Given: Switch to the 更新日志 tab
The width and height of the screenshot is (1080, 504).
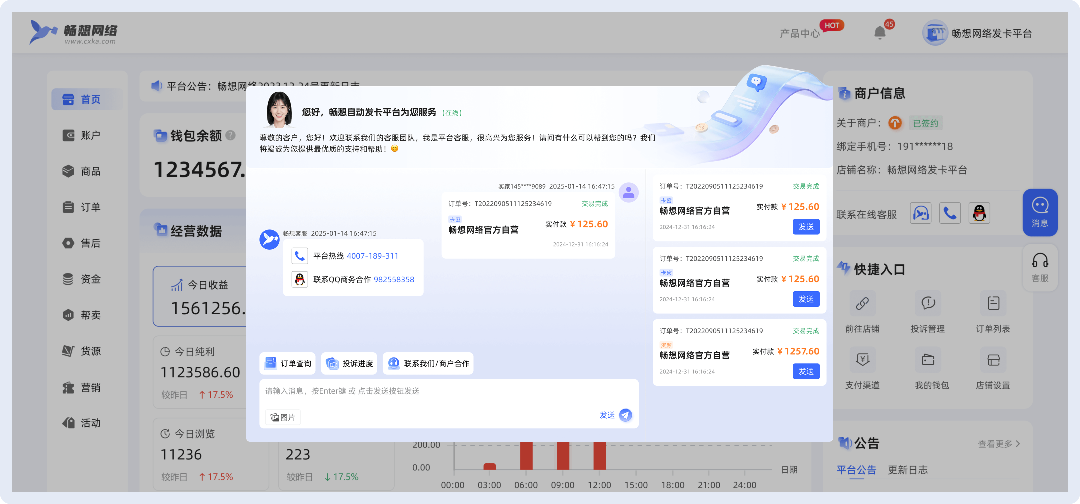Looking at the screenshot, I should click(x=908, y=470).
